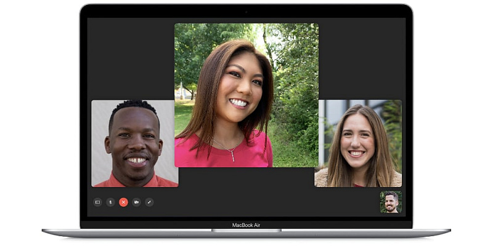This screenshot has width=493, height=246.
Task: Click the rightmost call control icon
Action: point(149,202)
